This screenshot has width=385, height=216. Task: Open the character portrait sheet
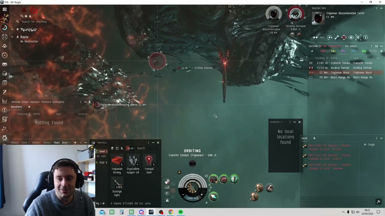point(5,18)
